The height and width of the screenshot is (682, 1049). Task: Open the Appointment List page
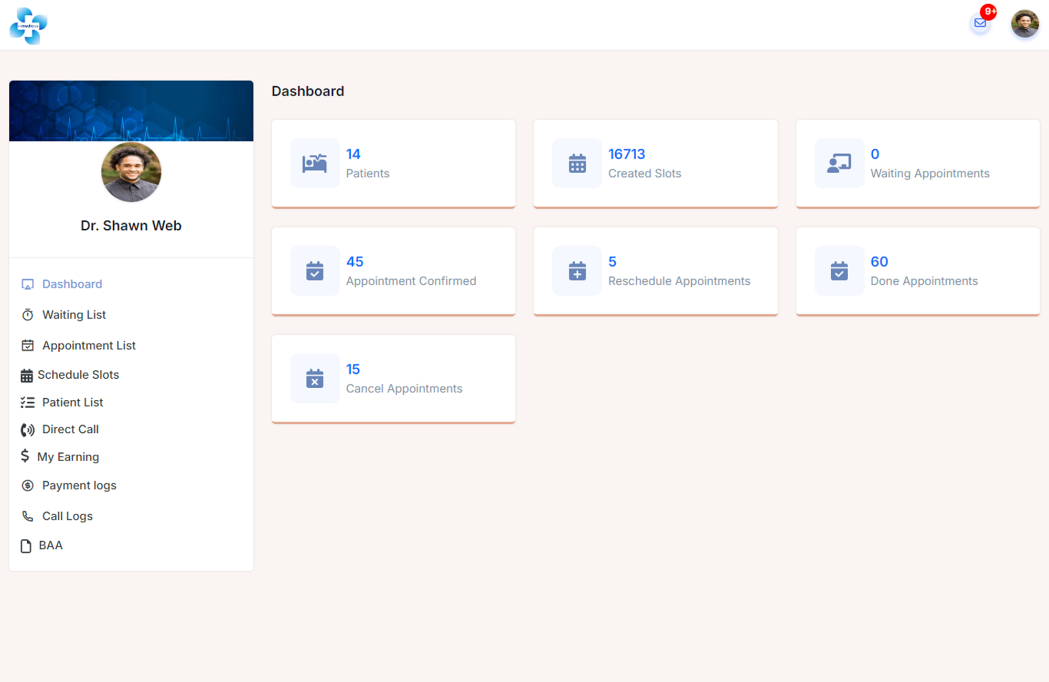click(x=89, y=345)
